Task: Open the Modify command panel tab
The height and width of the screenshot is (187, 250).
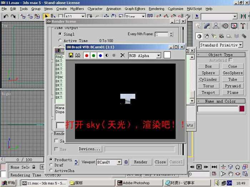Action: coord(207,26)
